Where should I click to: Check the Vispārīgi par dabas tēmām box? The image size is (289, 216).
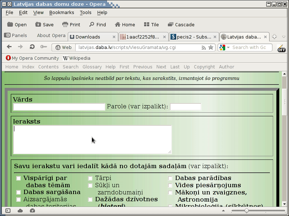click(18, 178)
